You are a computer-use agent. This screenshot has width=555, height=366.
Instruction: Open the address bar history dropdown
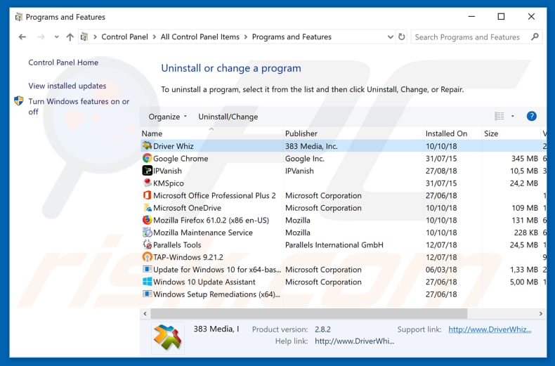pos(390,37)
